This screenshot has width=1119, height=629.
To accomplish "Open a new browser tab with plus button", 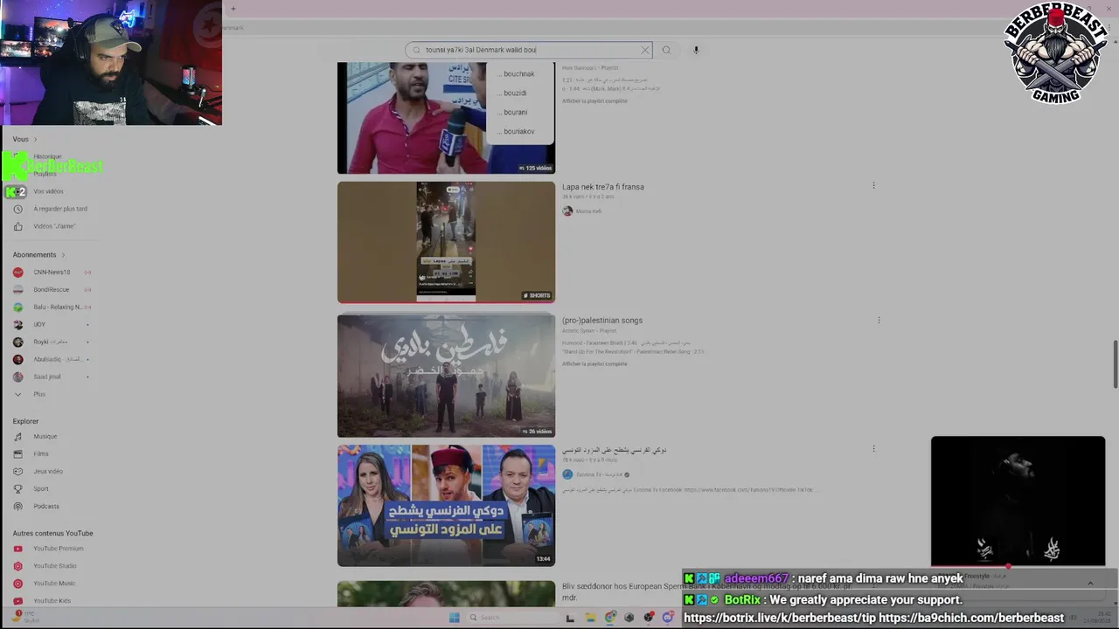I will pos(233,9).
